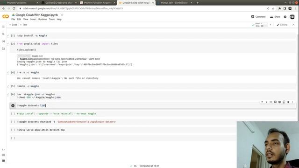Open browser side panel icon
The image size is (299, 168).
pos(285,8)
